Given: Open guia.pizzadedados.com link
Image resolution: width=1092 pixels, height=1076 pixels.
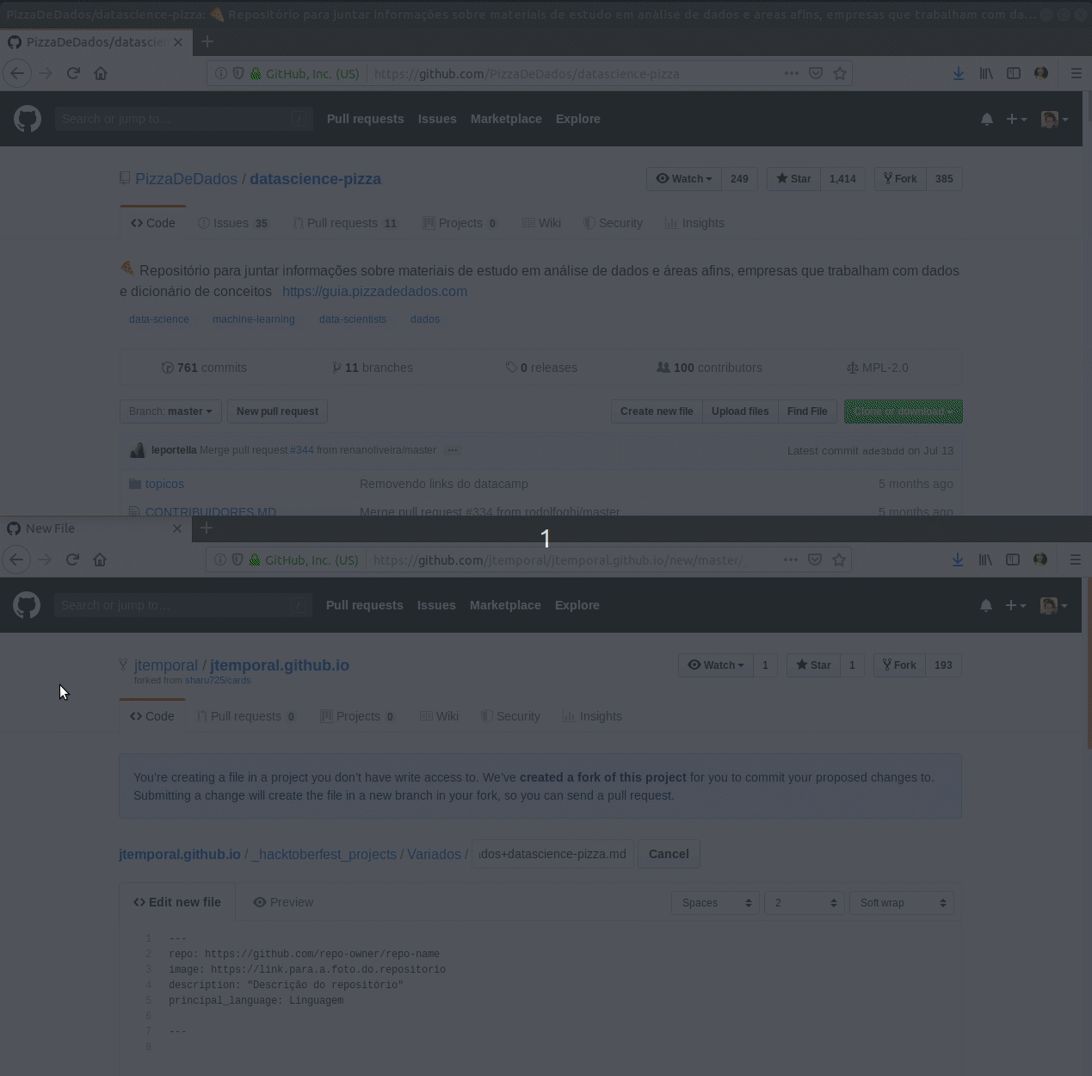Looking at the screenshot, I should pos(374,291).
